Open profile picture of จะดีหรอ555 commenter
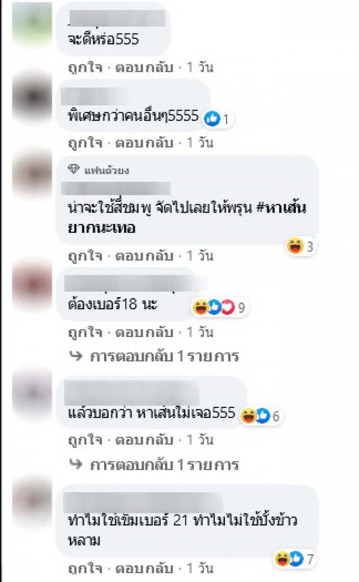359x582 pixels. click(x=32, y=24)
